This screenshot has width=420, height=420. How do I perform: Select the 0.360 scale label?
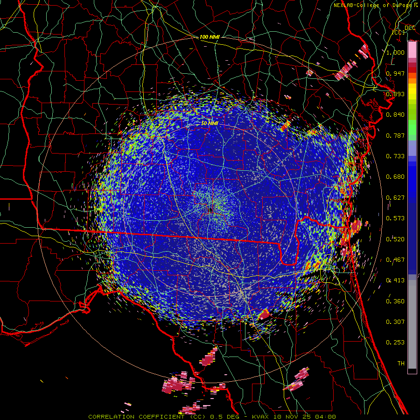click(x=395, y=301)
